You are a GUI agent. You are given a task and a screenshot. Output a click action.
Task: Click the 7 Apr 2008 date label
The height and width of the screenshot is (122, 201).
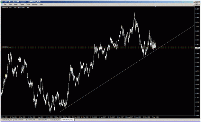click(x=155, y=117)
